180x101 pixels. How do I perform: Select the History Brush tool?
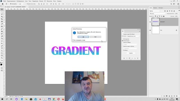pos(2,34)
